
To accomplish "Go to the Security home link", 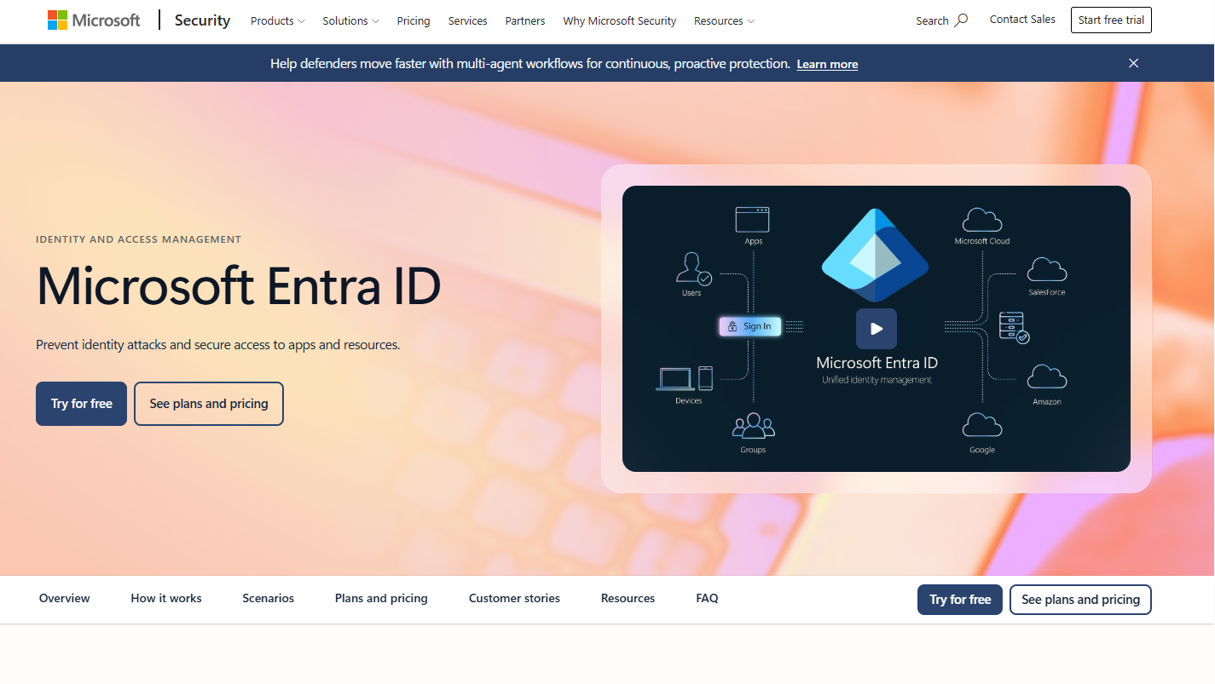I will (x=202, y=20).
